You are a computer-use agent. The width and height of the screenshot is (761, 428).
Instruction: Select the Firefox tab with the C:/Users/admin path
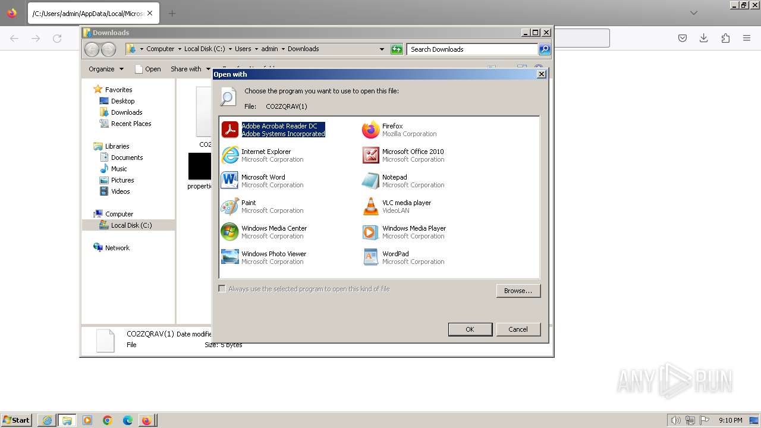pos(93,13)
